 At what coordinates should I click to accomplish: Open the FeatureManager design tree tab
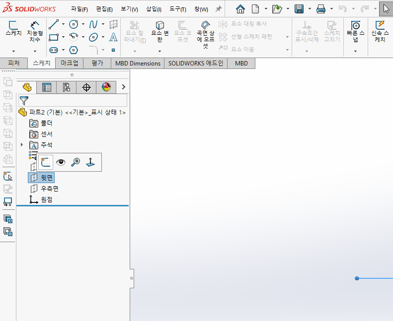click(x=27, y=87)
